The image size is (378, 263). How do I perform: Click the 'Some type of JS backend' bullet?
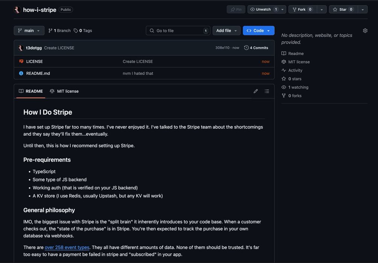[x=59, y=180]
